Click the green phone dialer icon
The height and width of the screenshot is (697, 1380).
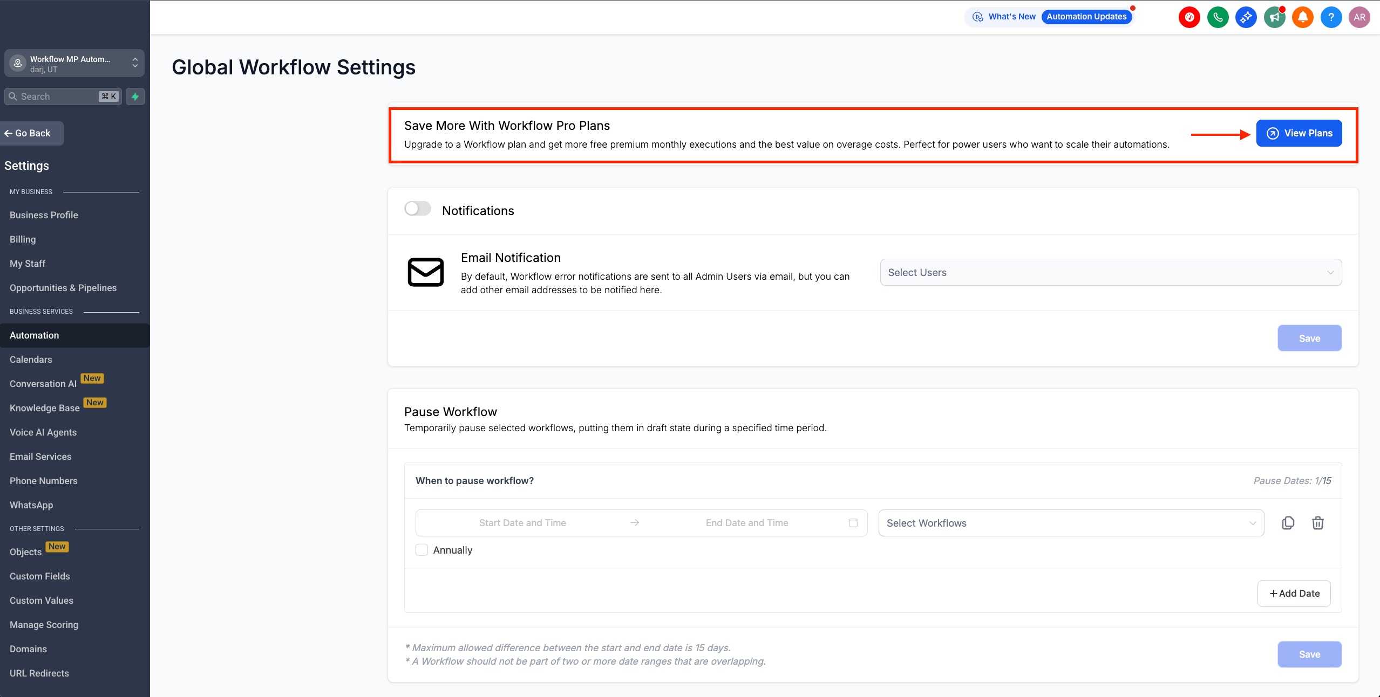click(1218, 17)
